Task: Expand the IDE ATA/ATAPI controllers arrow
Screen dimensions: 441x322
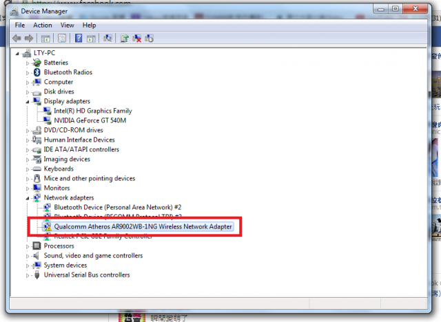Action: [28, 150]
